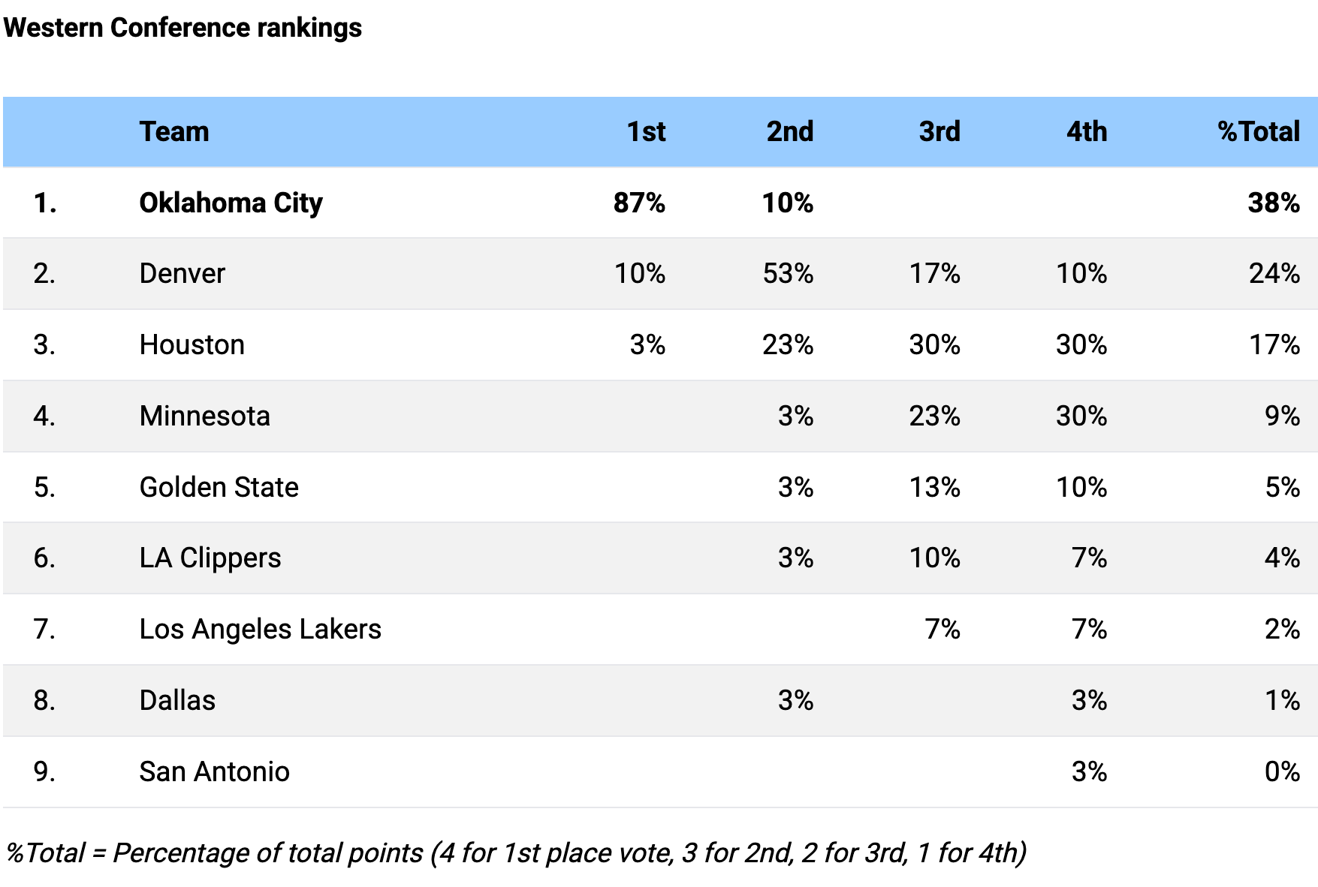Select the San Antonio team name
This screenshot has height=887, width=1318.
pos(214,771)
